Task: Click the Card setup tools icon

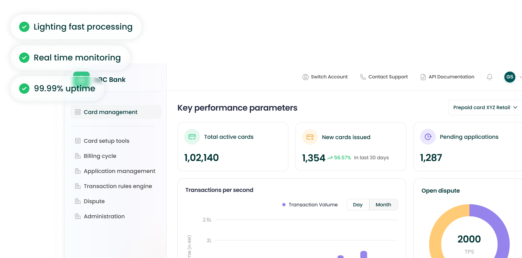Action: point(78,141)
